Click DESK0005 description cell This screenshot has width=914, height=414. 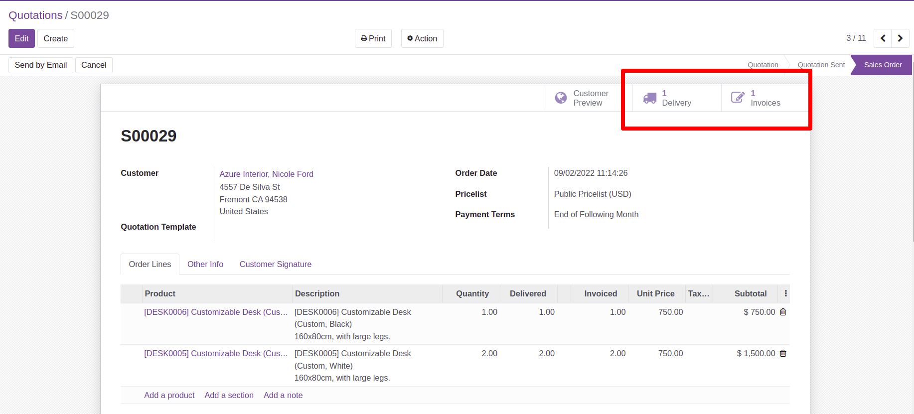[x=367, y=365]
